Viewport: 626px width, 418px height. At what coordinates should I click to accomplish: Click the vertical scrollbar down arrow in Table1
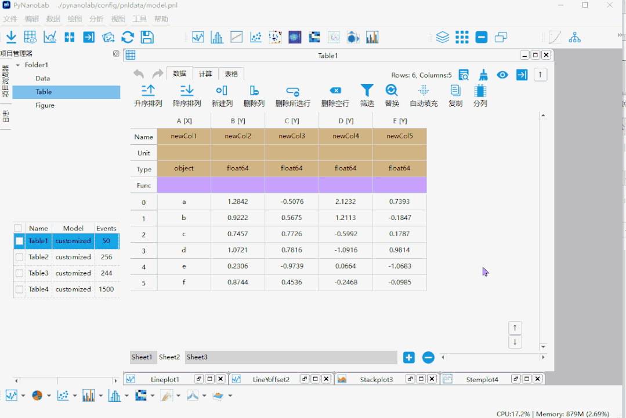(543, 347)
